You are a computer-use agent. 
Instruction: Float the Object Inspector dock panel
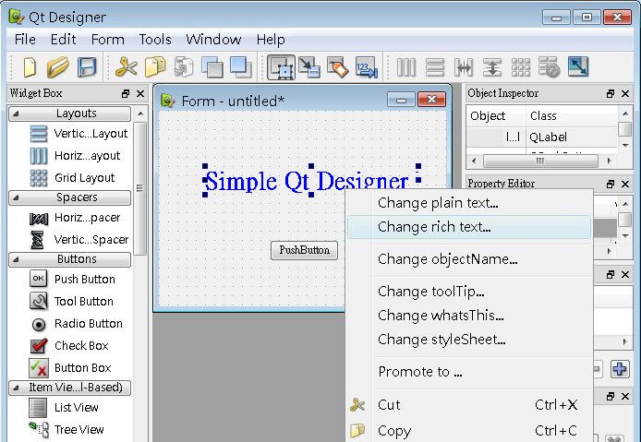(611, 94)
